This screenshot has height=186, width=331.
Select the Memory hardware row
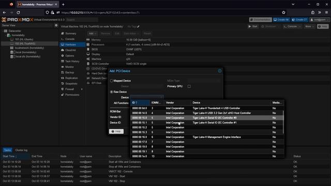point(208,40)
